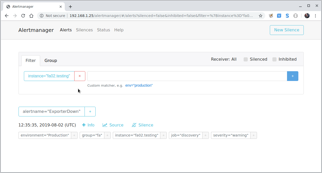Enable the Silenced checkbox

[x=245, y=59]
